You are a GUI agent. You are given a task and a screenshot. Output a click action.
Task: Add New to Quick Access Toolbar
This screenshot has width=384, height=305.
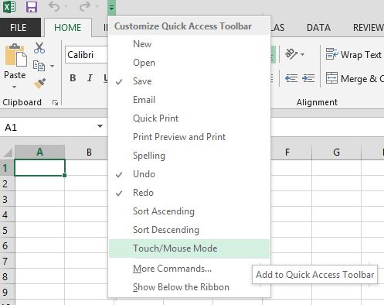(189, 44)
